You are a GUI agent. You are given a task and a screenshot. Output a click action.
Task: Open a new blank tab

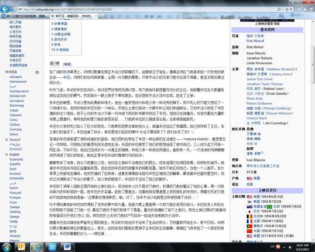pos(102,16)
